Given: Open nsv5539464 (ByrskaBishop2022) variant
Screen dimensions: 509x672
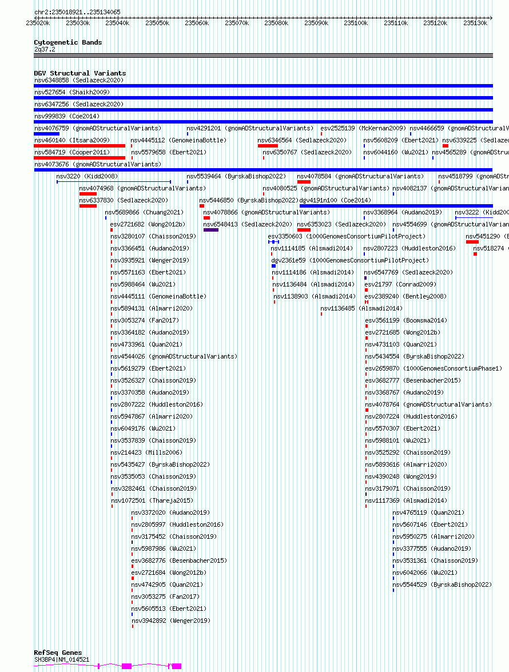Looking at the screenshot, I should [x=236, y=176].
